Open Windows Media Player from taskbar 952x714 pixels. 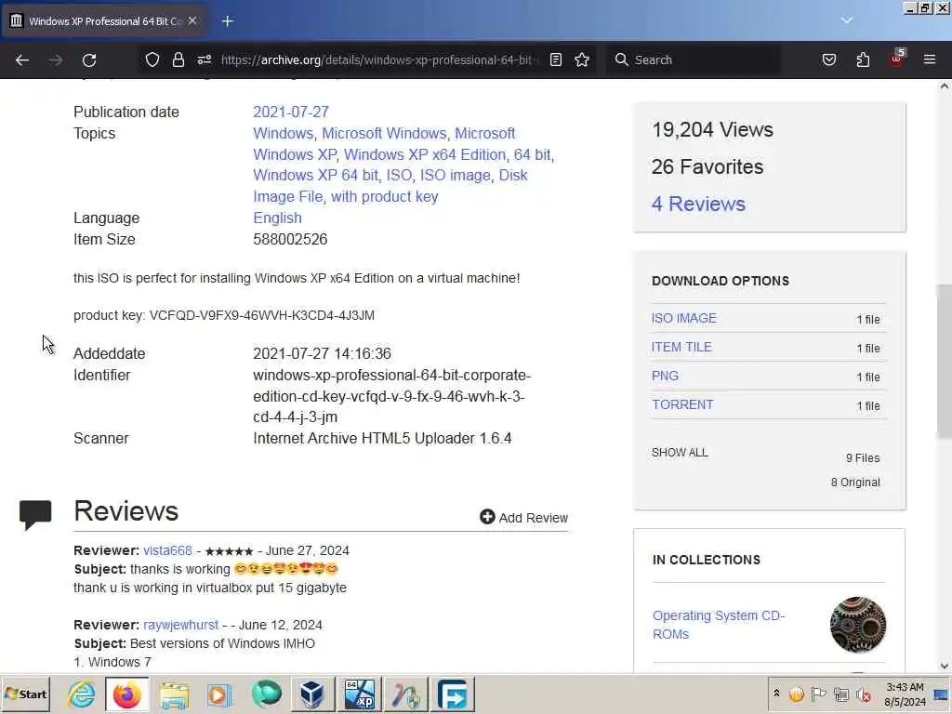click(x=219, y=694)
